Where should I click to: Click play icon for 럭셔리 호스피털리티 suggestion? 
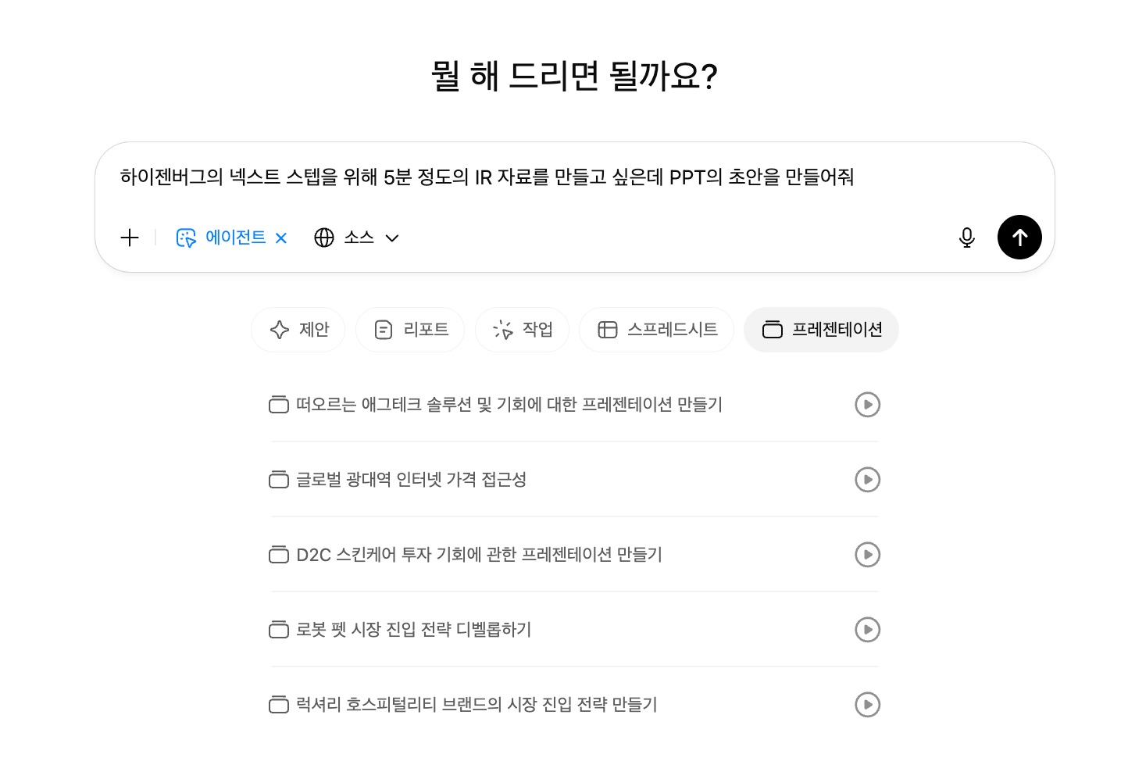click(867, 705)
